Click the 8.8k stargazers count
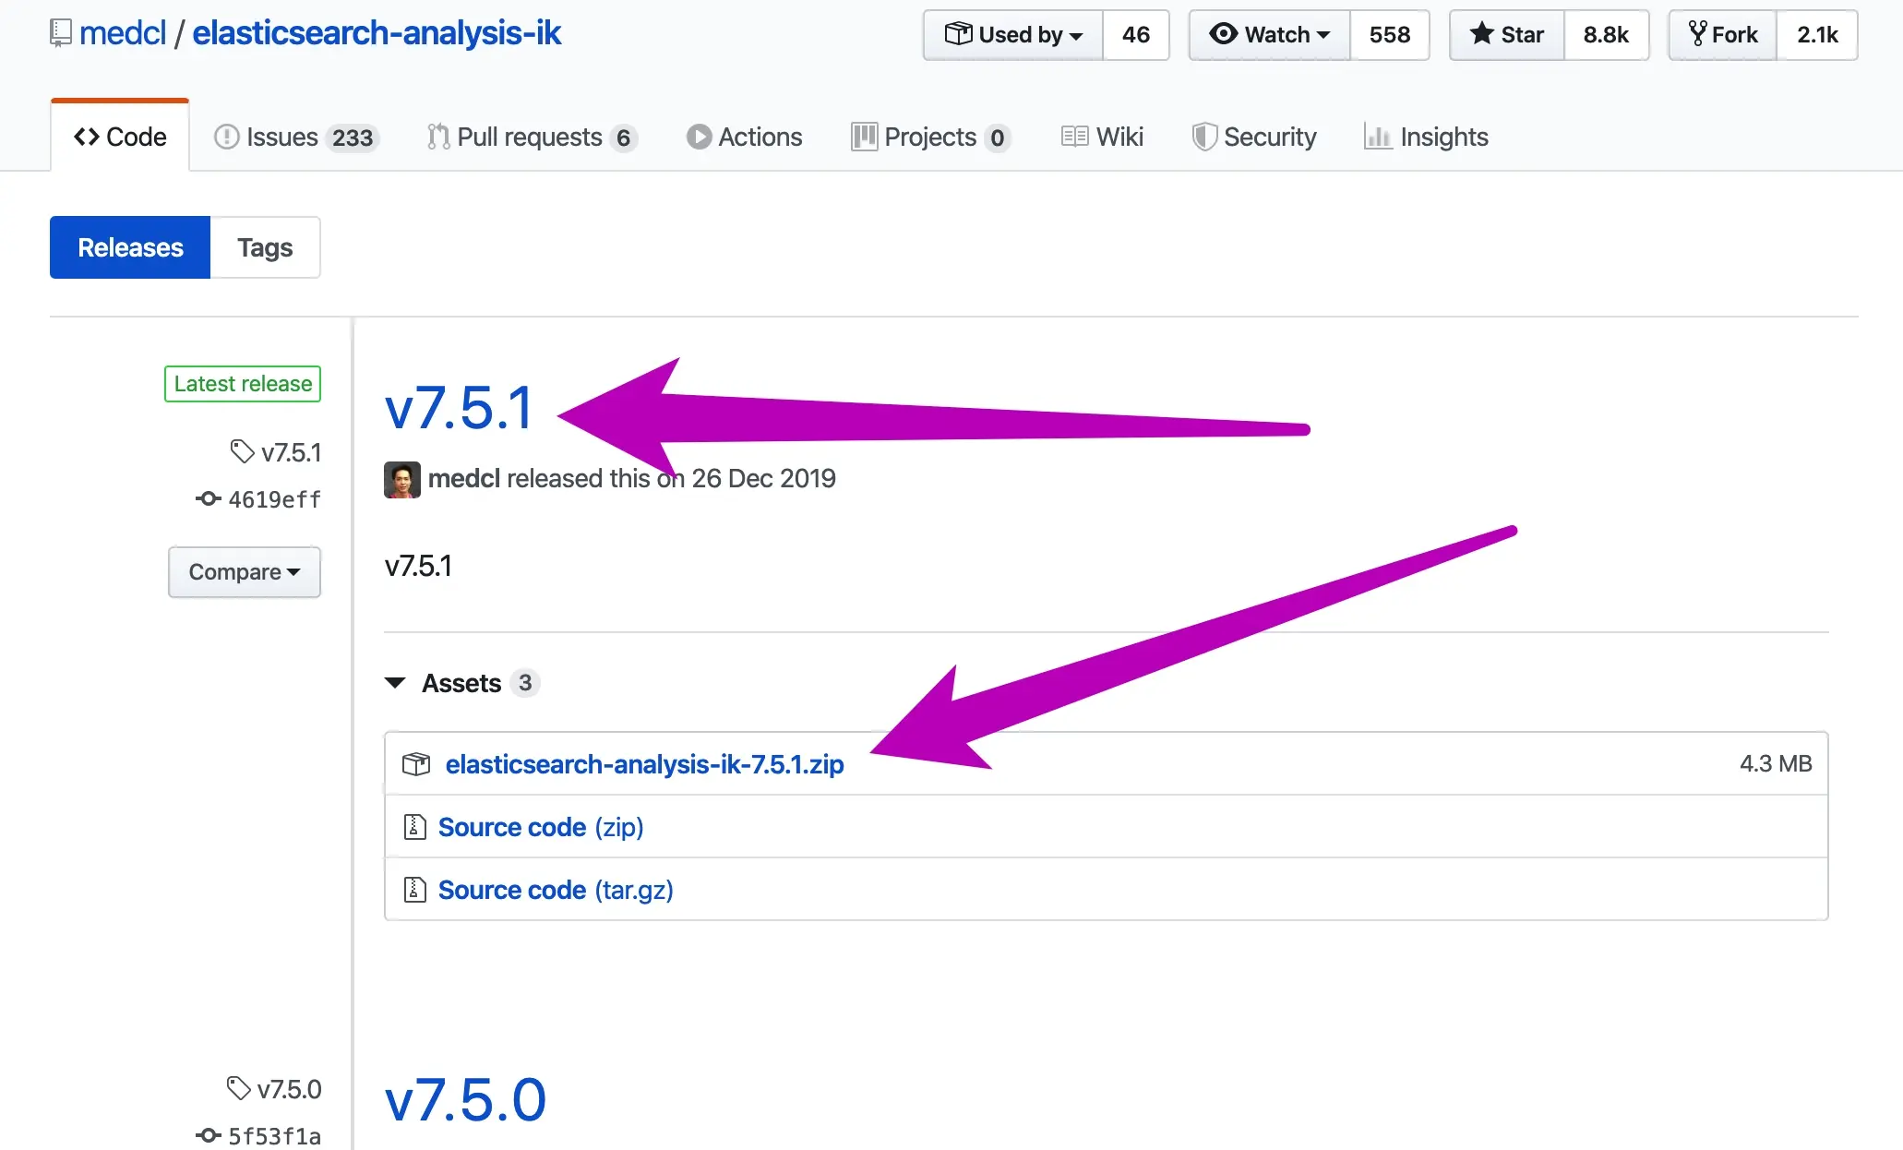This screenshot has width=1903, height=1150. pyautogui.click(x=1606, y=35)
